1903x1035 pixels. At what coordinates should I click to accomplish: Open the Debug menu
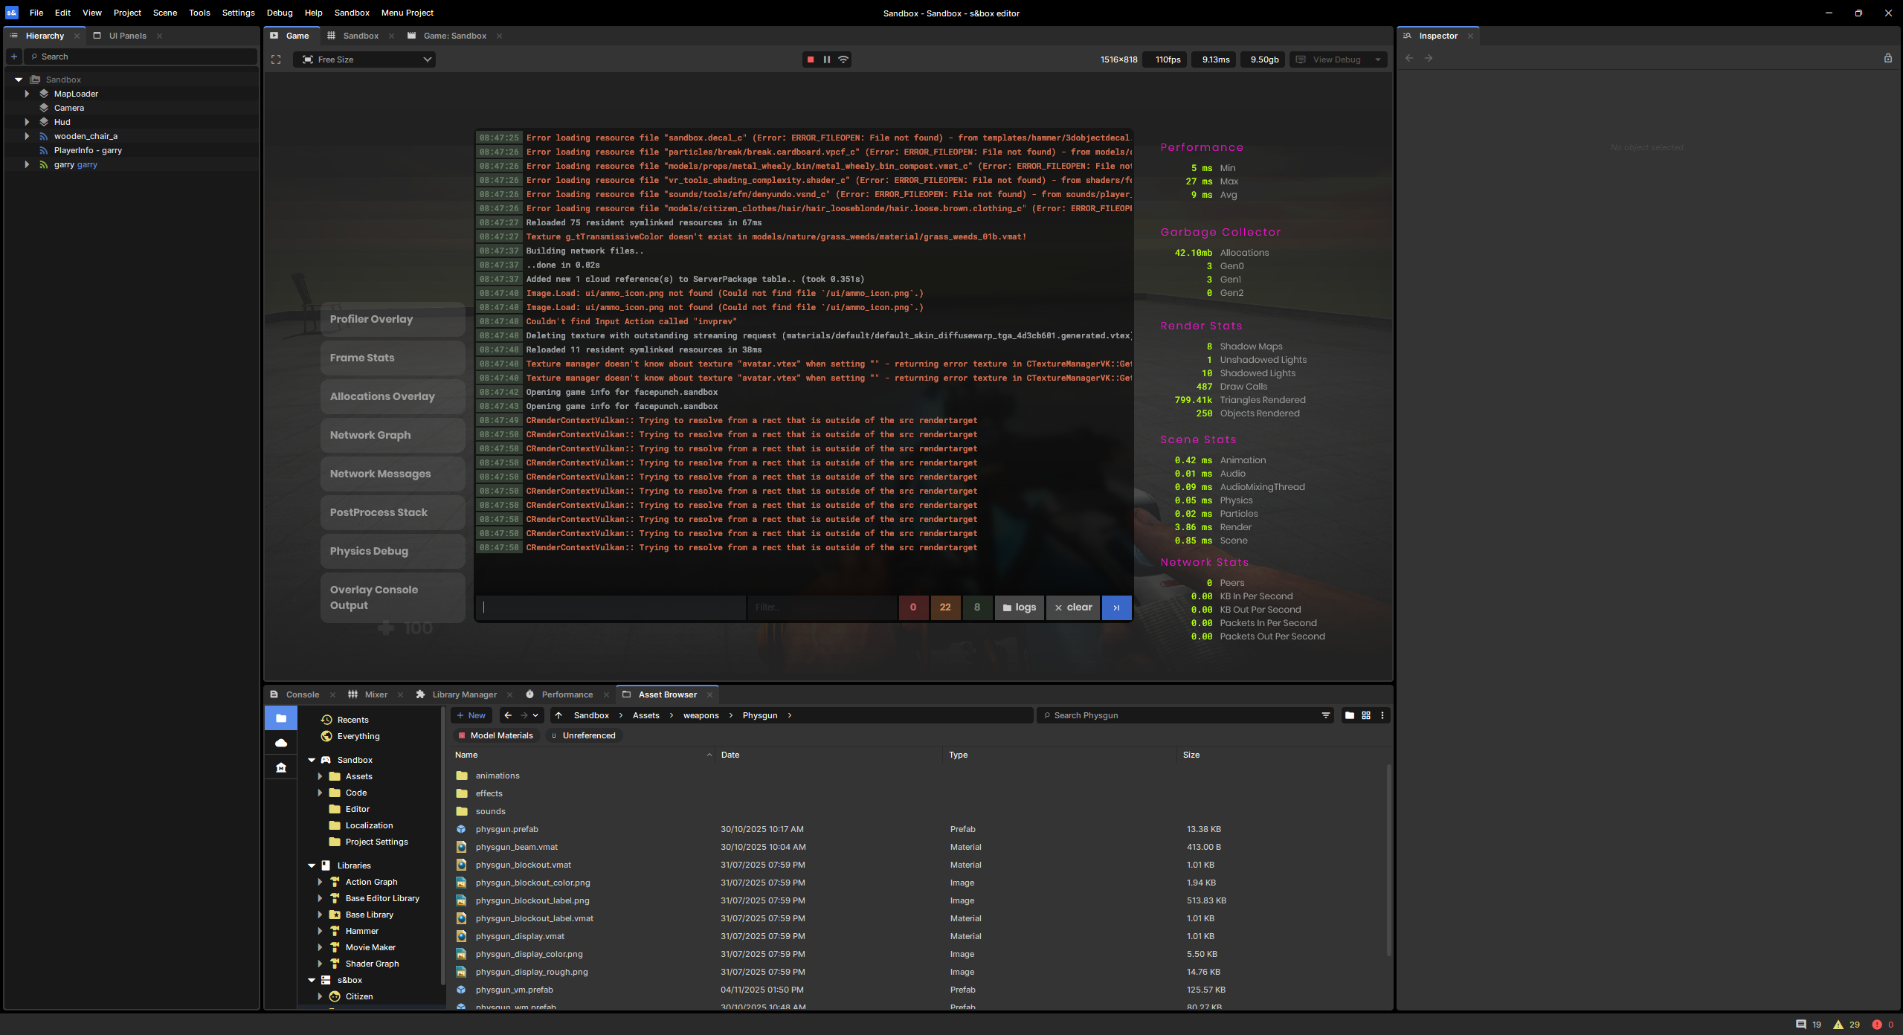280,13
